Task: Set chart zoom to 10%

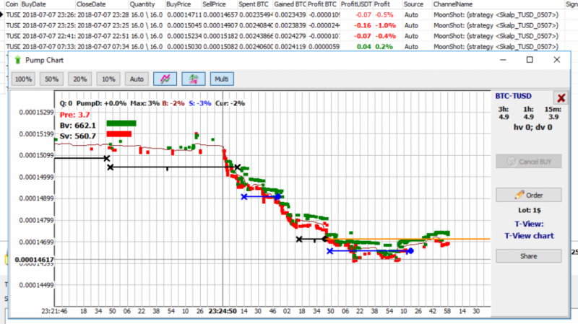Action: tap(108, 79)
